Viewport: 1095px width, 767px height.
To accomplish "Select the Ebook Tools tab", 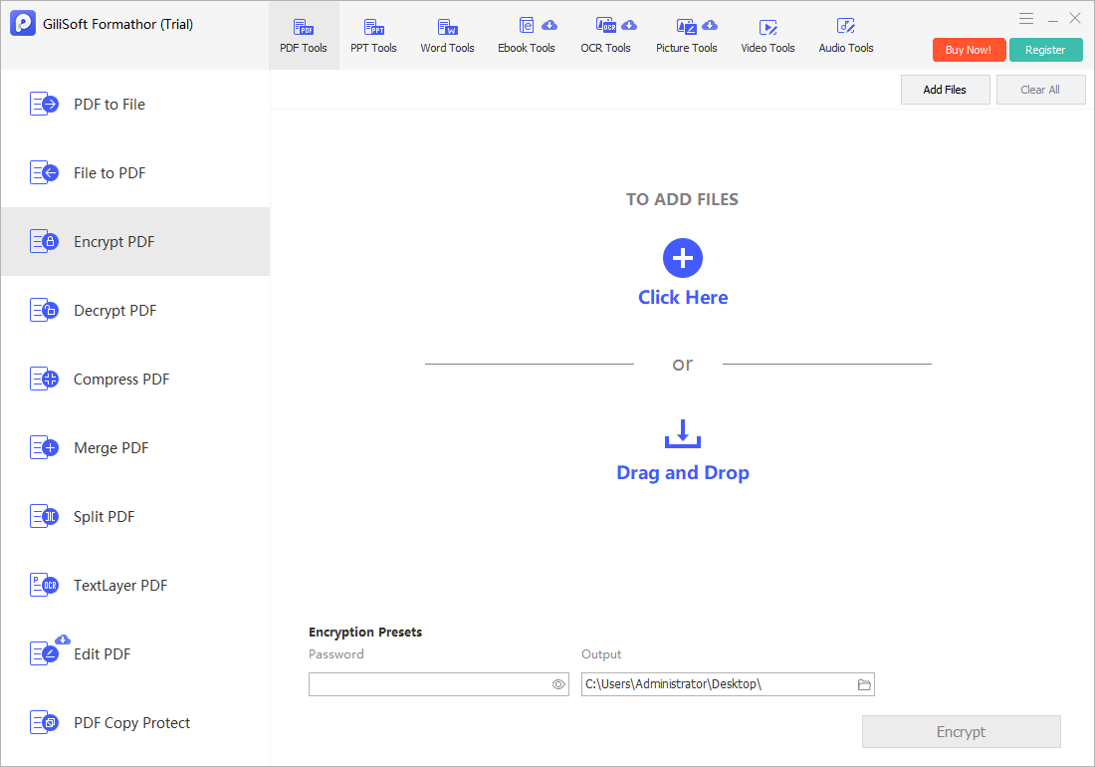I will tap(527, 36).
